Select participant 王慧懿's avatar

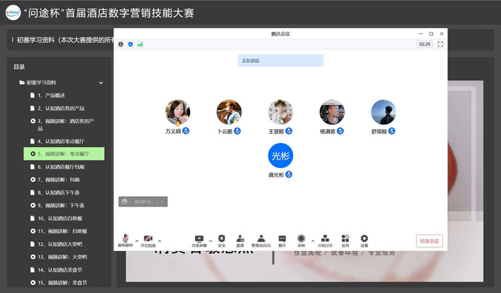click(x=281, y=112)
